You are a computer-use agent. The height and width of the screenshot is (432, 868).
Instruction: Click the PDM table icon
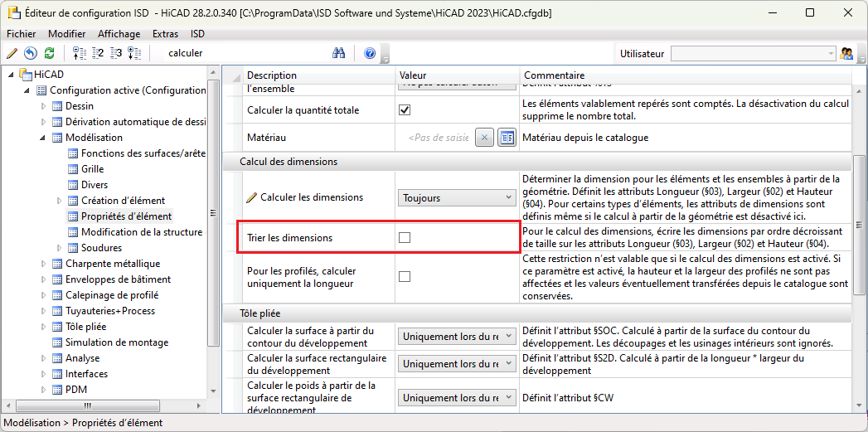point(57,390)
